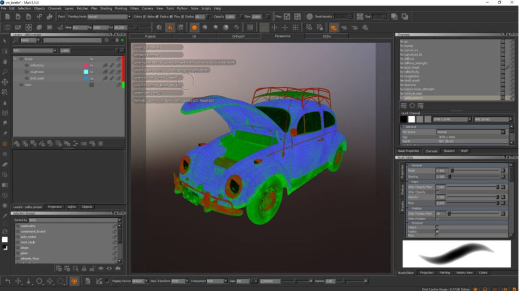Click the orange flat lighting sphere icon
Viewport: 519px width, 291px height.
(194, 27)
